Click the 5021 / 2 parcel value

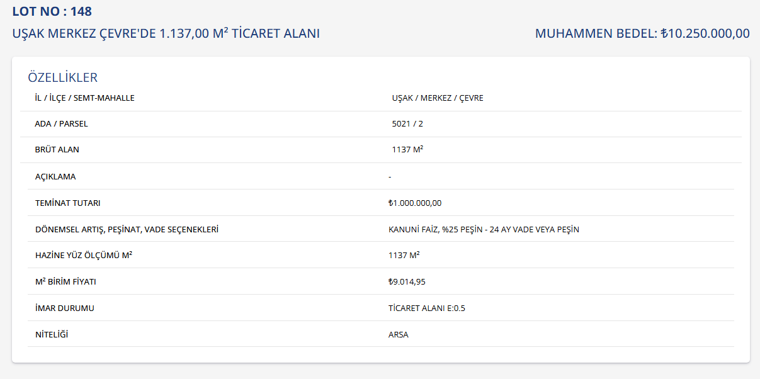point(407,124)
